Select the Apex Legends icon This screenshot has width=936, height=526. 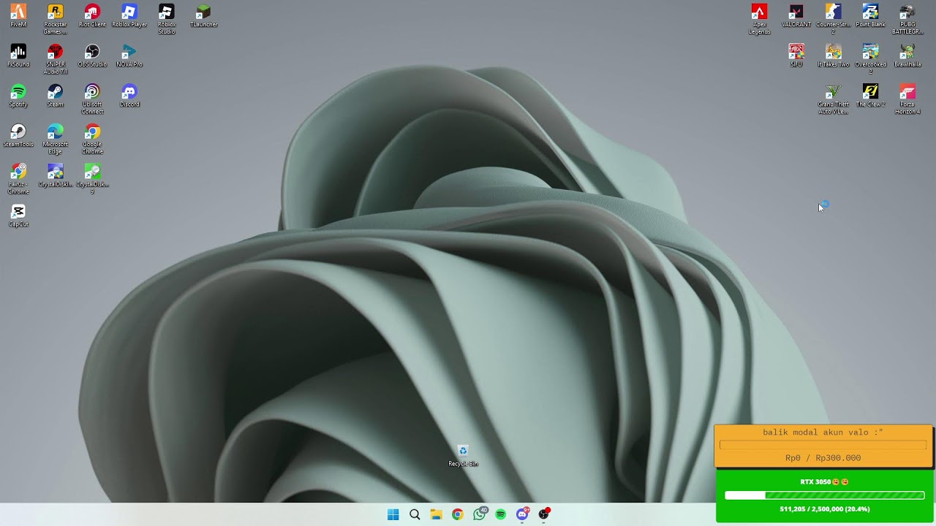759,19
